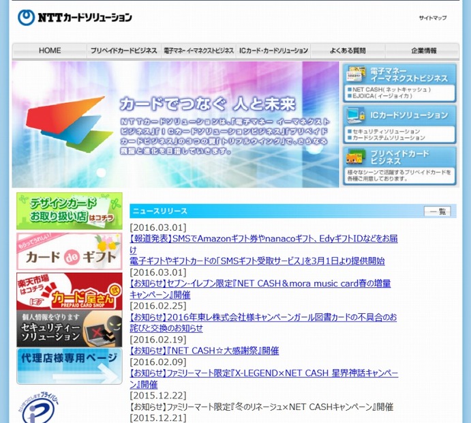Open the よくある質問 menu tab
This screenshot has height=423, width=471.
point(348,50)
